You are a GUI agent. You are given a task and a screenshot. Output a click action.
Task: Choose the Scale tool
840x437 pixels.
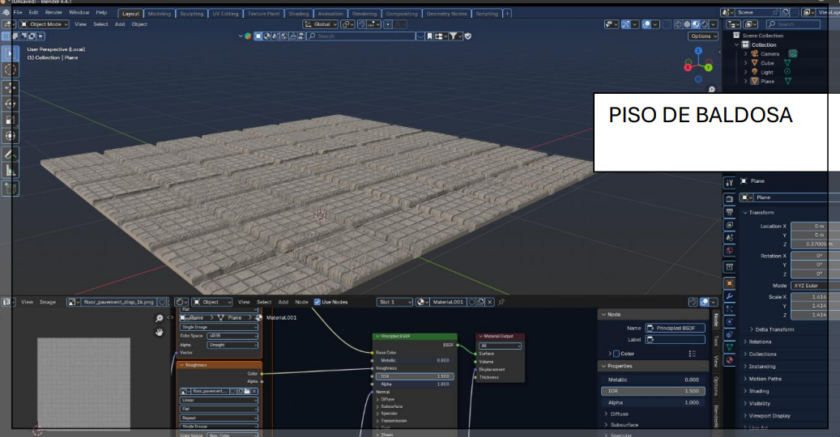pos(11,121)
